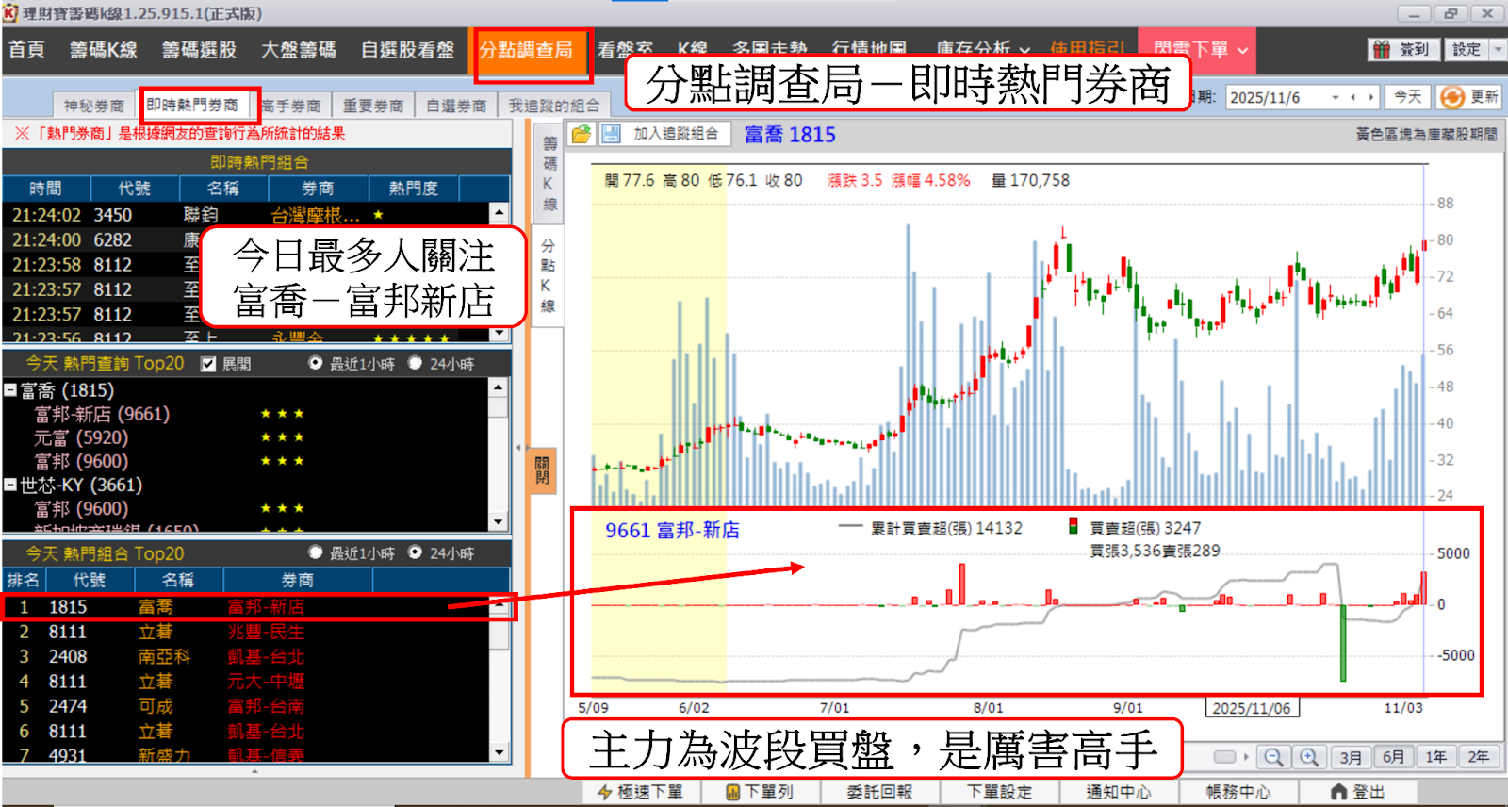Screen dimensions: 1508x807
Task: Click the lightning icon on 極速下單
Action: tap(605, 792)
